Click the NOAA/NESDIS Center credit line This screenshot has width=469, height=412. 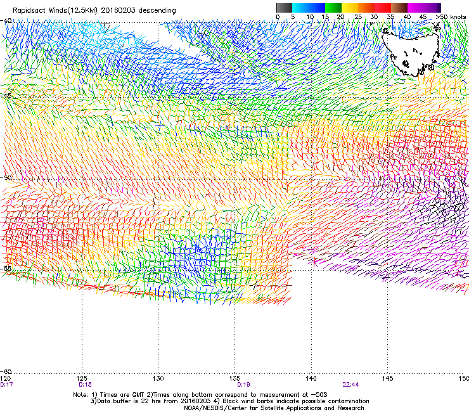click(x=274, y=408)
